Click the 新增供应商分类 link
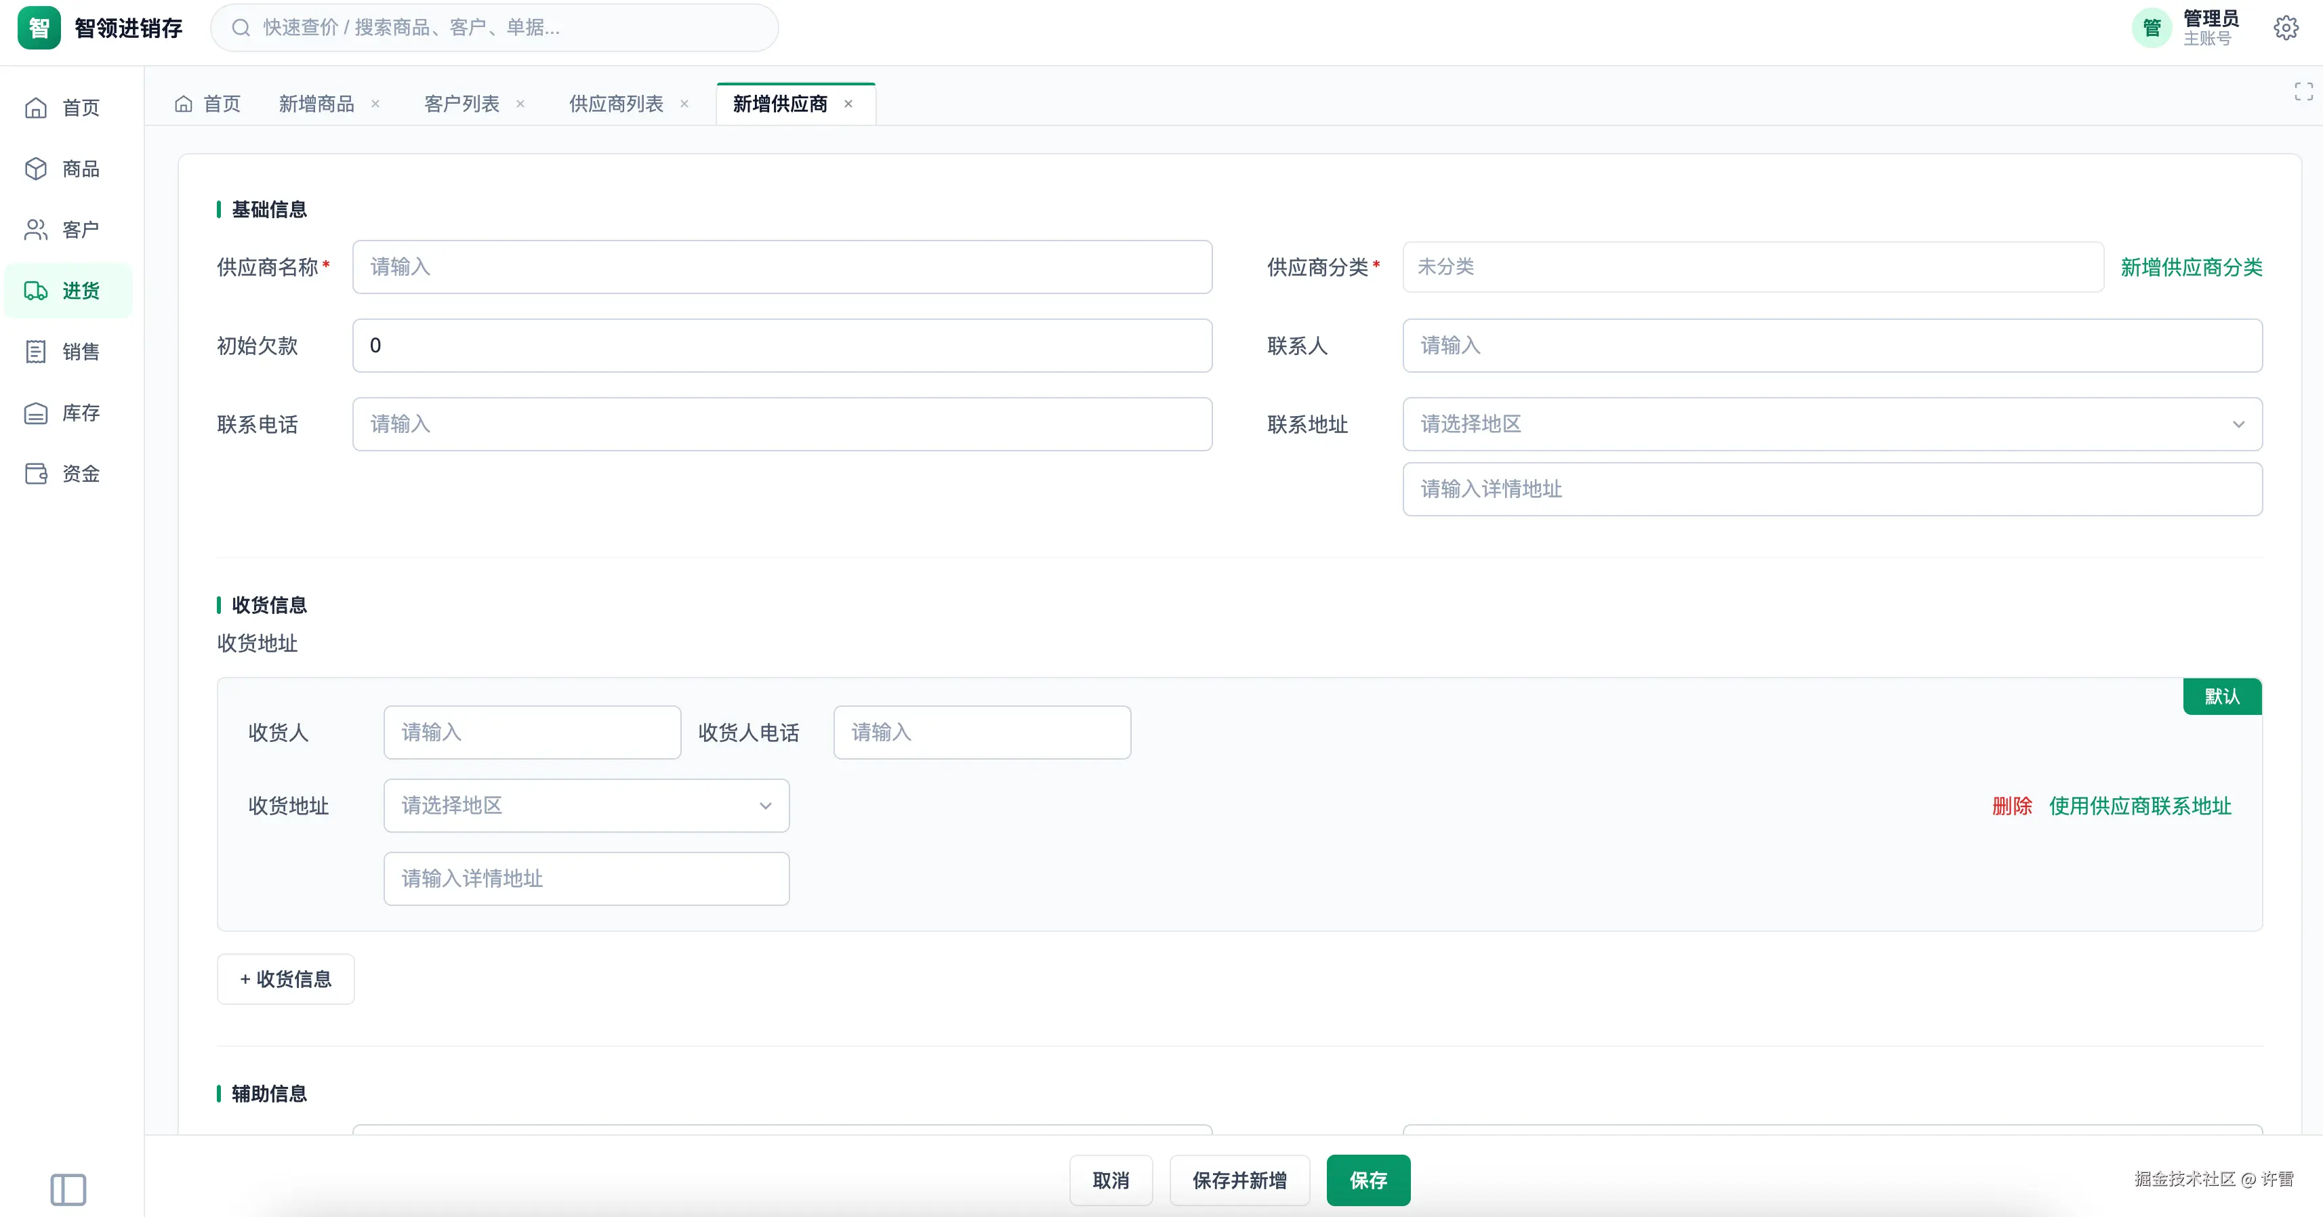This screenshot has width=2323, height=1217. [2192, 267]
